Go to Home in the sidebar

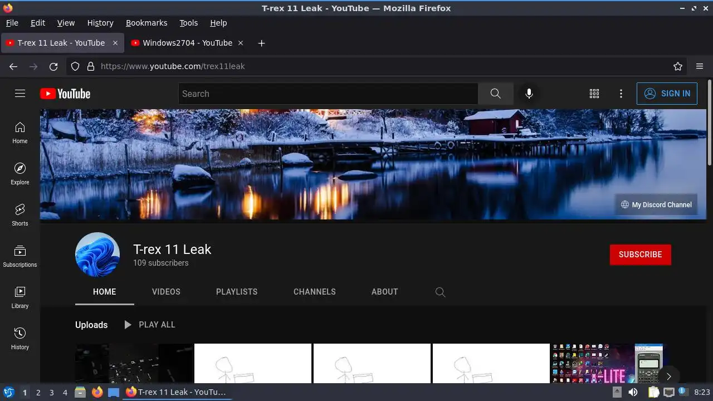(20, 133)
